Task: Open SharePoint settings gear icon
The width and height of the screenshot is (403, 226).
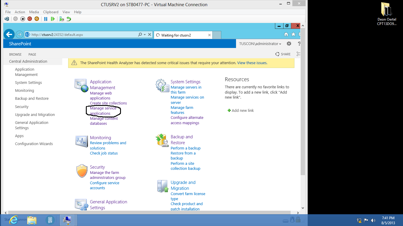Action: (x=289, y=44)
